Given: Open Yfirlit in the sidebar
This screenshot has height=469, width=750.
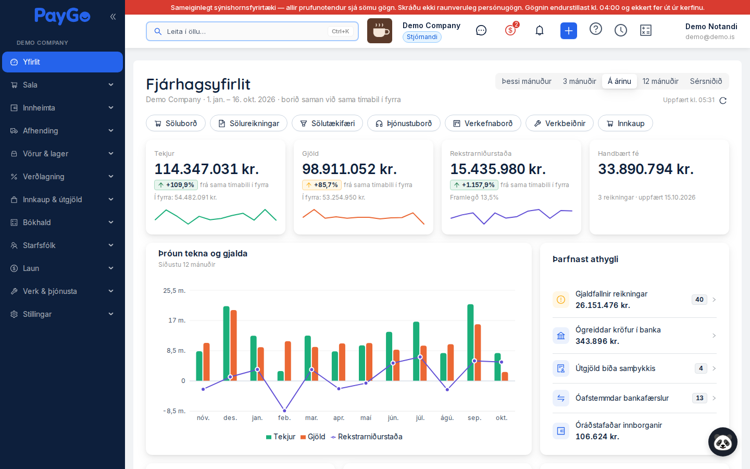Looking at the screenshot, I should (x=63, y=62).
